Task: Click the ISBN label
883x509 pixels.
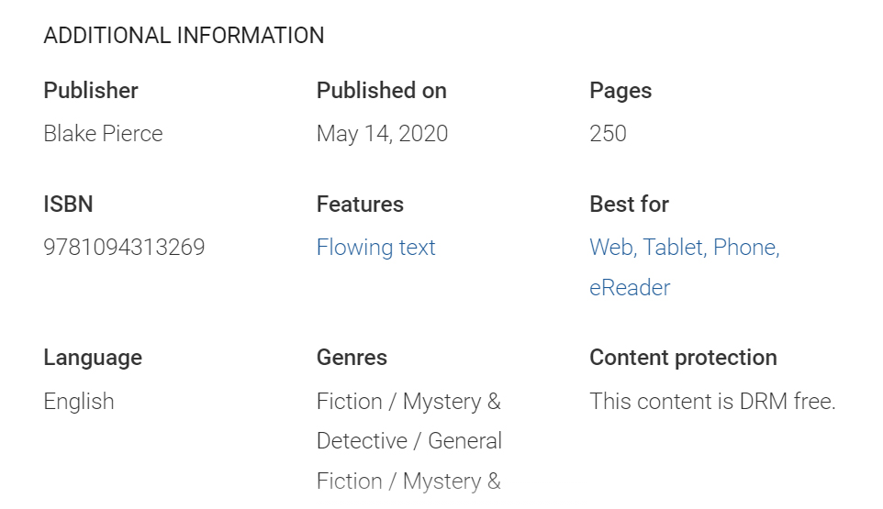Action: click(x=68, y=204)
